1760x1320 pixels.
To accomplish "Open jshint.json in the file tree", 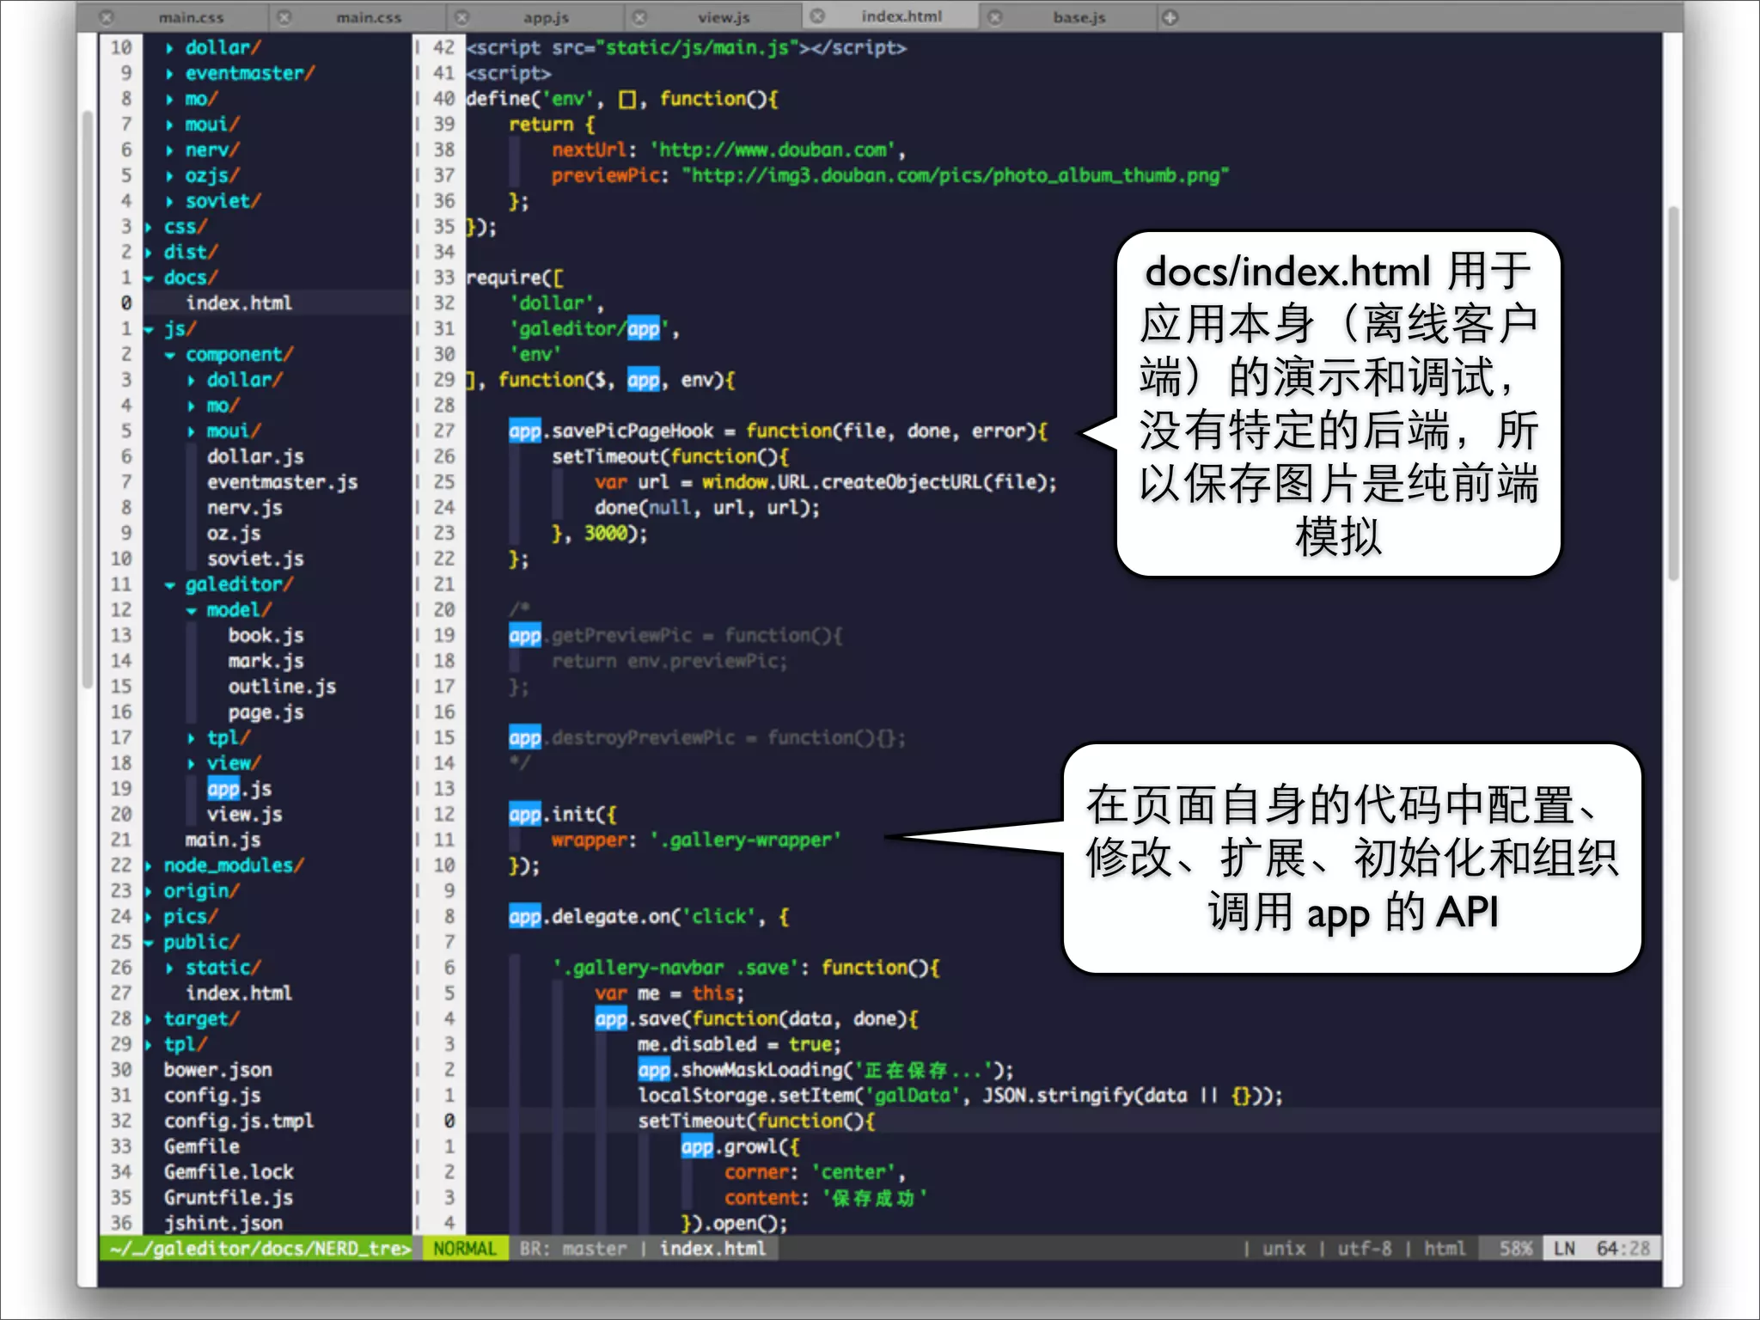I will pyautogui.click(x=223, y=1224).
